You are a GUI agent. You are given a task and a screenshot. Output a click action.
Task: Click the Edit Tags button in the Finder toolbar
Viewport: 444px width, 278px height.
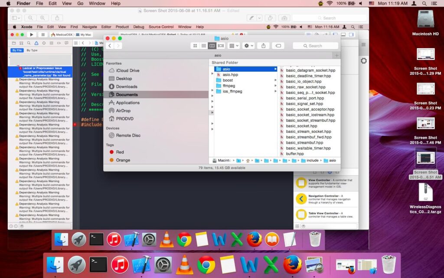(x=278, y=46)
